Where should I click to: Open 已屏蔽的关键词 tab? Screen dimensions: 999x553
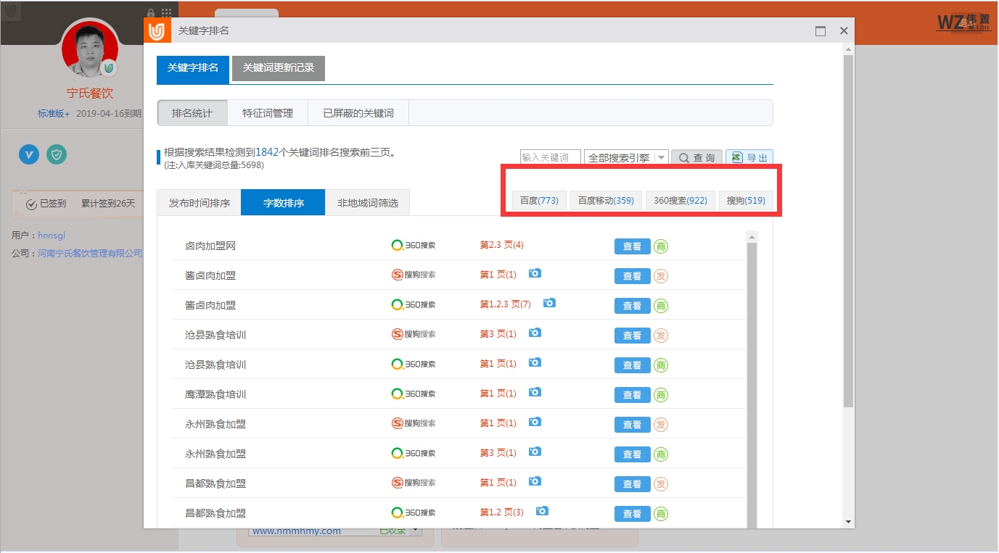click(x=358, y=113)
